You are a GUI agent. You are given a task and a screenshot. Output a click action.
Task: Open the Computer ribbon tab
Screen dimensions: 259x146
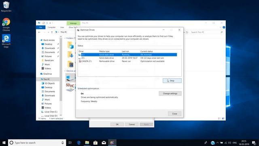coord(51,27)
